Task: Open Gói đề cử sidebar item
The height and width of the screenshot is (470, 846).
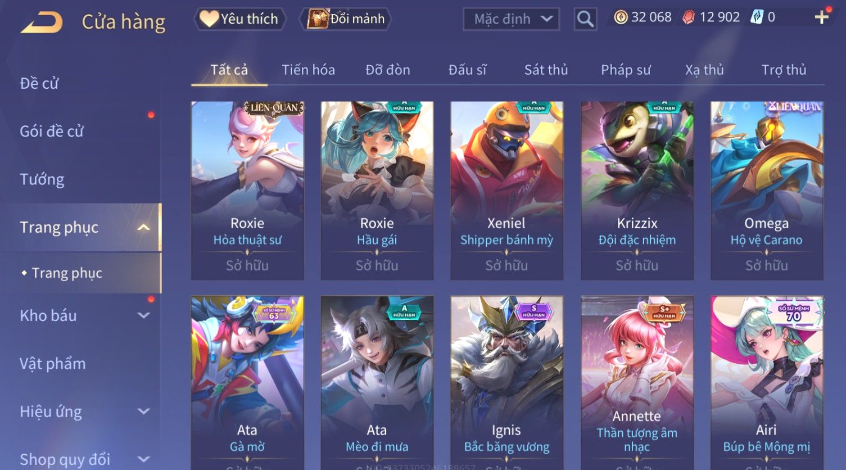Action: tap(52, 132)
